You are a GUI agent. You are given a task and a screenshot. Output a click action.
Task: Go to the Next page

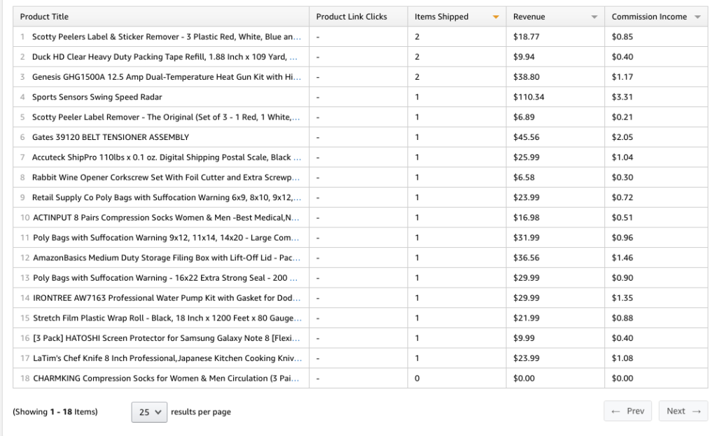[683, 411]
